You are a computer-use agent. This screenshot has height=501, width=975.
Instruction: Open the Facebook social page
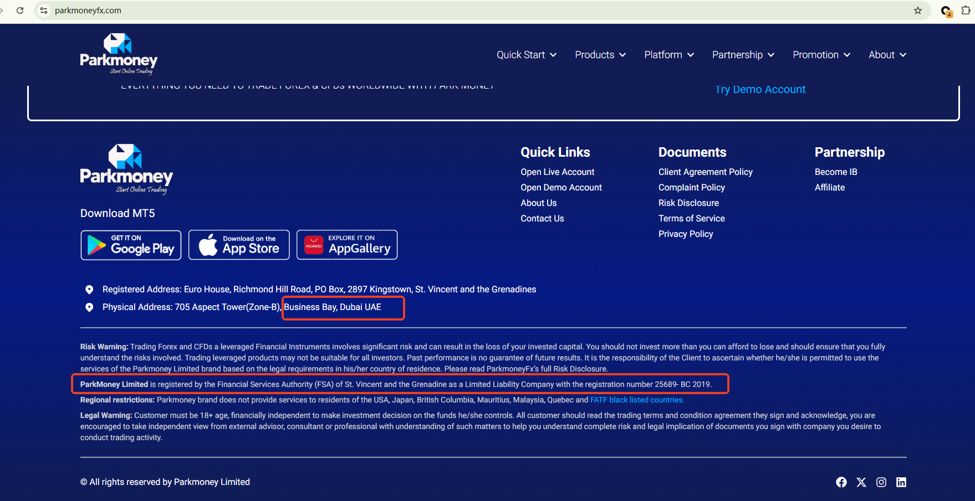coord(841,482)
